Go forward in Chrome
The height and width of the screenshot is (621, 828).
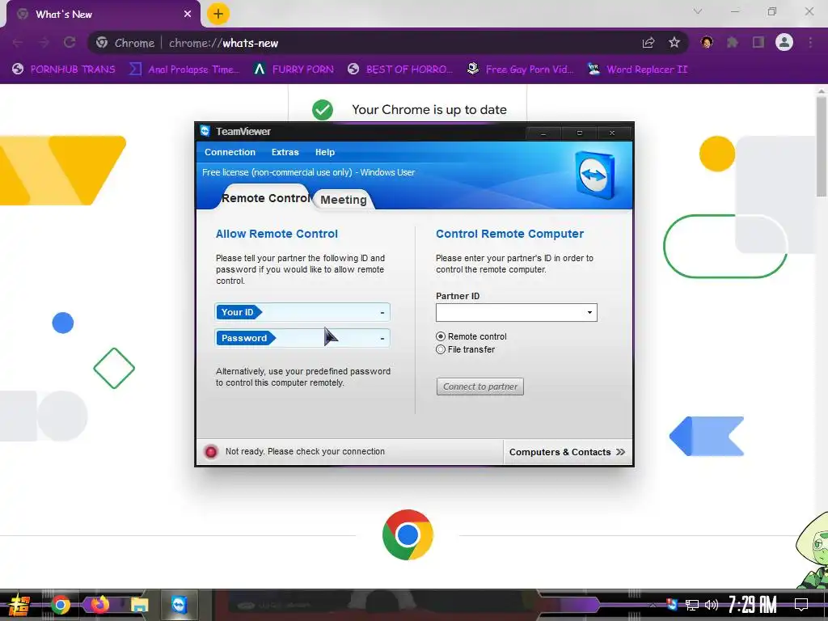click(44, 43)
